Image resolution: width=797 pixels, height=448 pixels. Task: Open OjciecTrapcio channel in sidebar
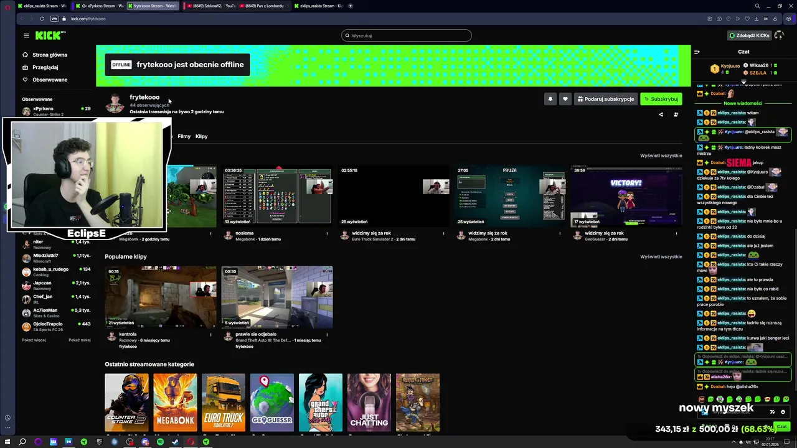56,326
